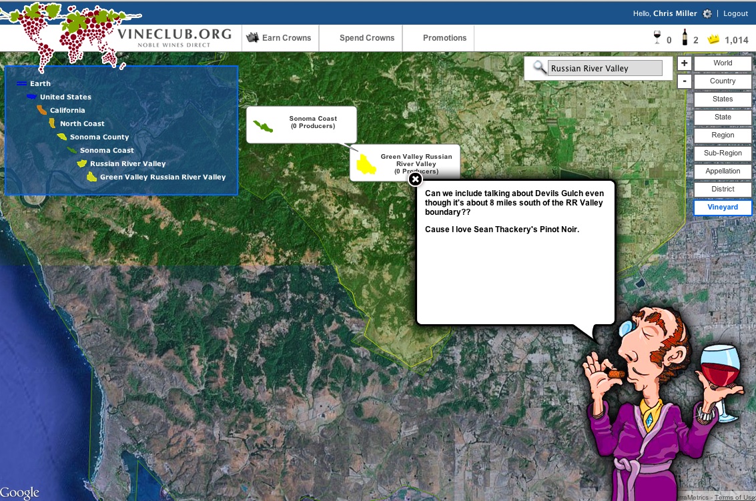Close the speech bubble with X button
The image size is (756, 501).
tap(415, 179)
